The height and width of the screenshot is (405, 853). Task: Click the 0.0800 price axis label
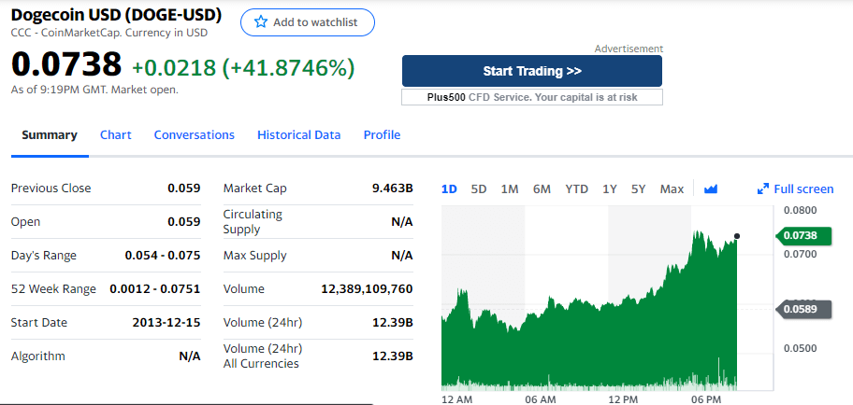801,210
